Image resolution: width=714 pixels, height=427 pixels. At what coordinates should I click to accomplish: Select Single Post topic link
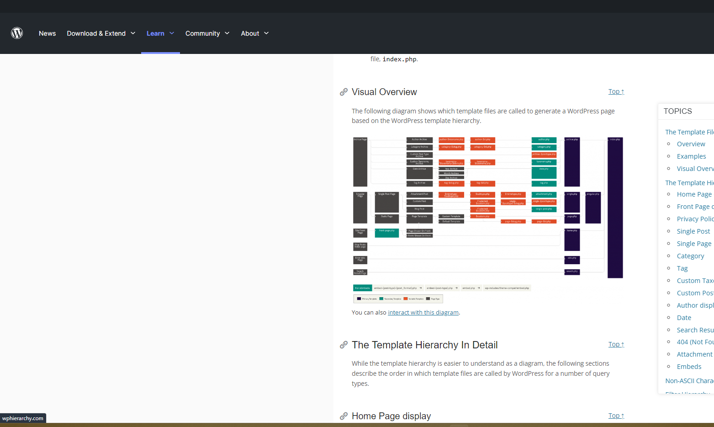click(693, 231)
